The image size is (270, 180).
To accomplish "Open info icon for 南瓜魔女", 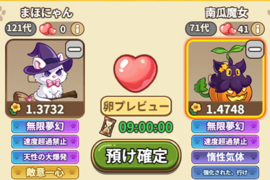I will point(258,29).
